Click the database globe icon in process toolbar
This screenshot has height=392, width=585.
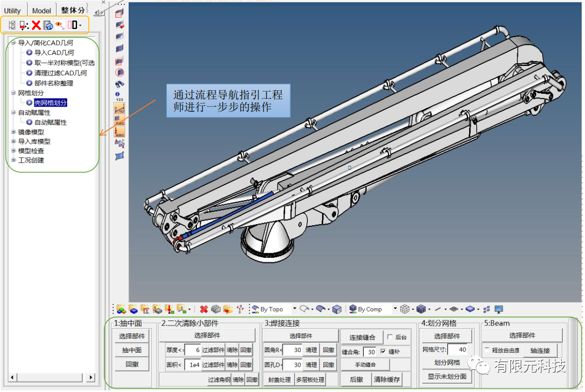coord(48,25)
